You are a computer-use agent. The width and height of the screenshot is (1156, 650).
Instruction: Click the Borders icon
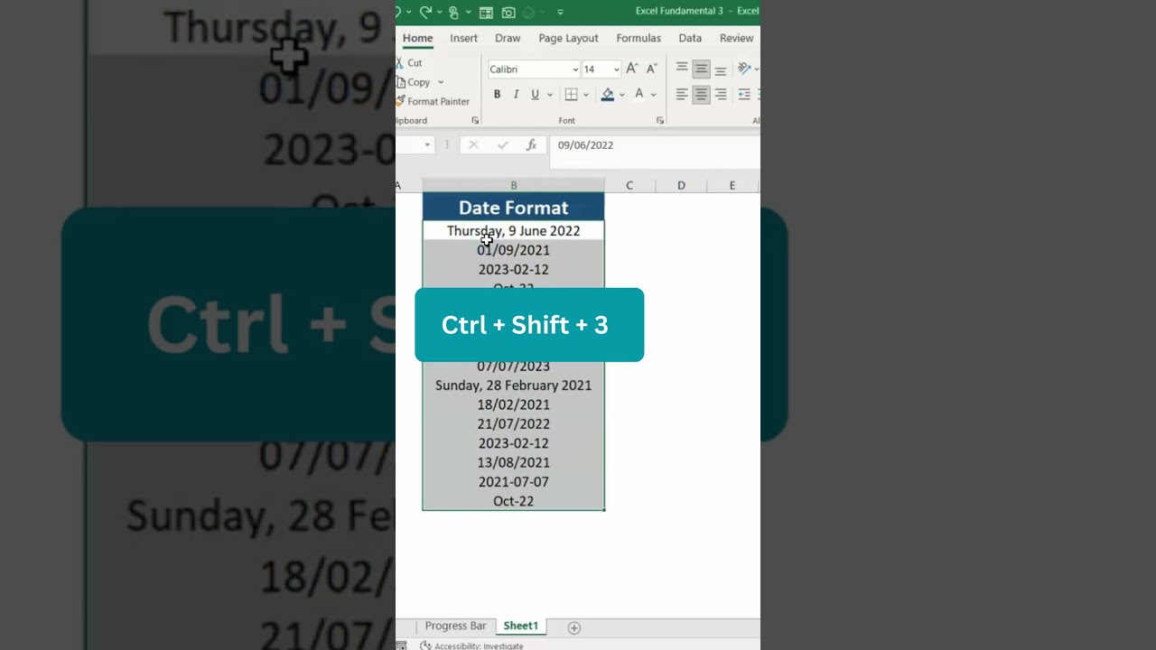(571, 94)
